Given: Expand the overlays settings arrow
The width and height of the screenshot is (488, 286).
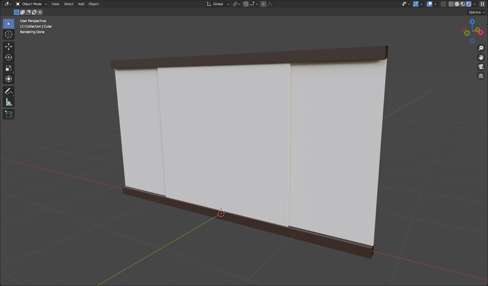Looking at the screenshot, I should pyautogui.click(x=436, y=4).
